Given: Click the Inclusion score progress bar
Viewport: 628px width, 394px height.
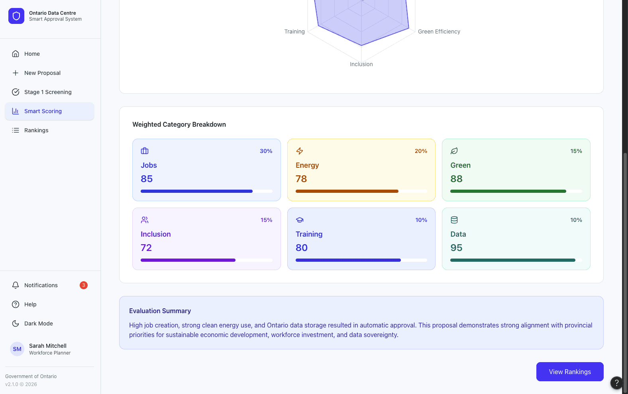Looking at the screenshot, I should [x=206, y=260].
